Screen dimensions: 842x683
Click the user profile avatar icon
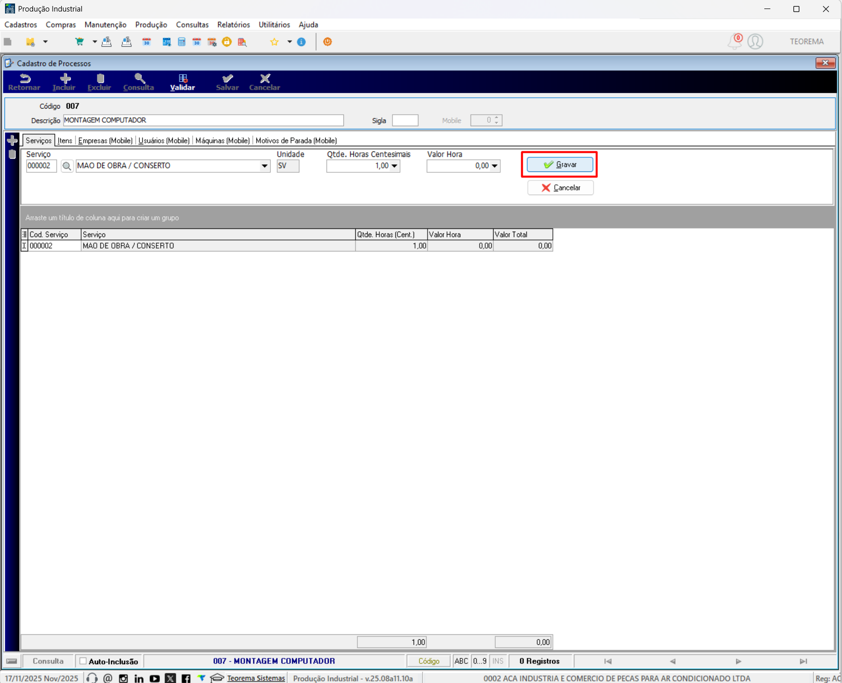[x=755, y=41]
